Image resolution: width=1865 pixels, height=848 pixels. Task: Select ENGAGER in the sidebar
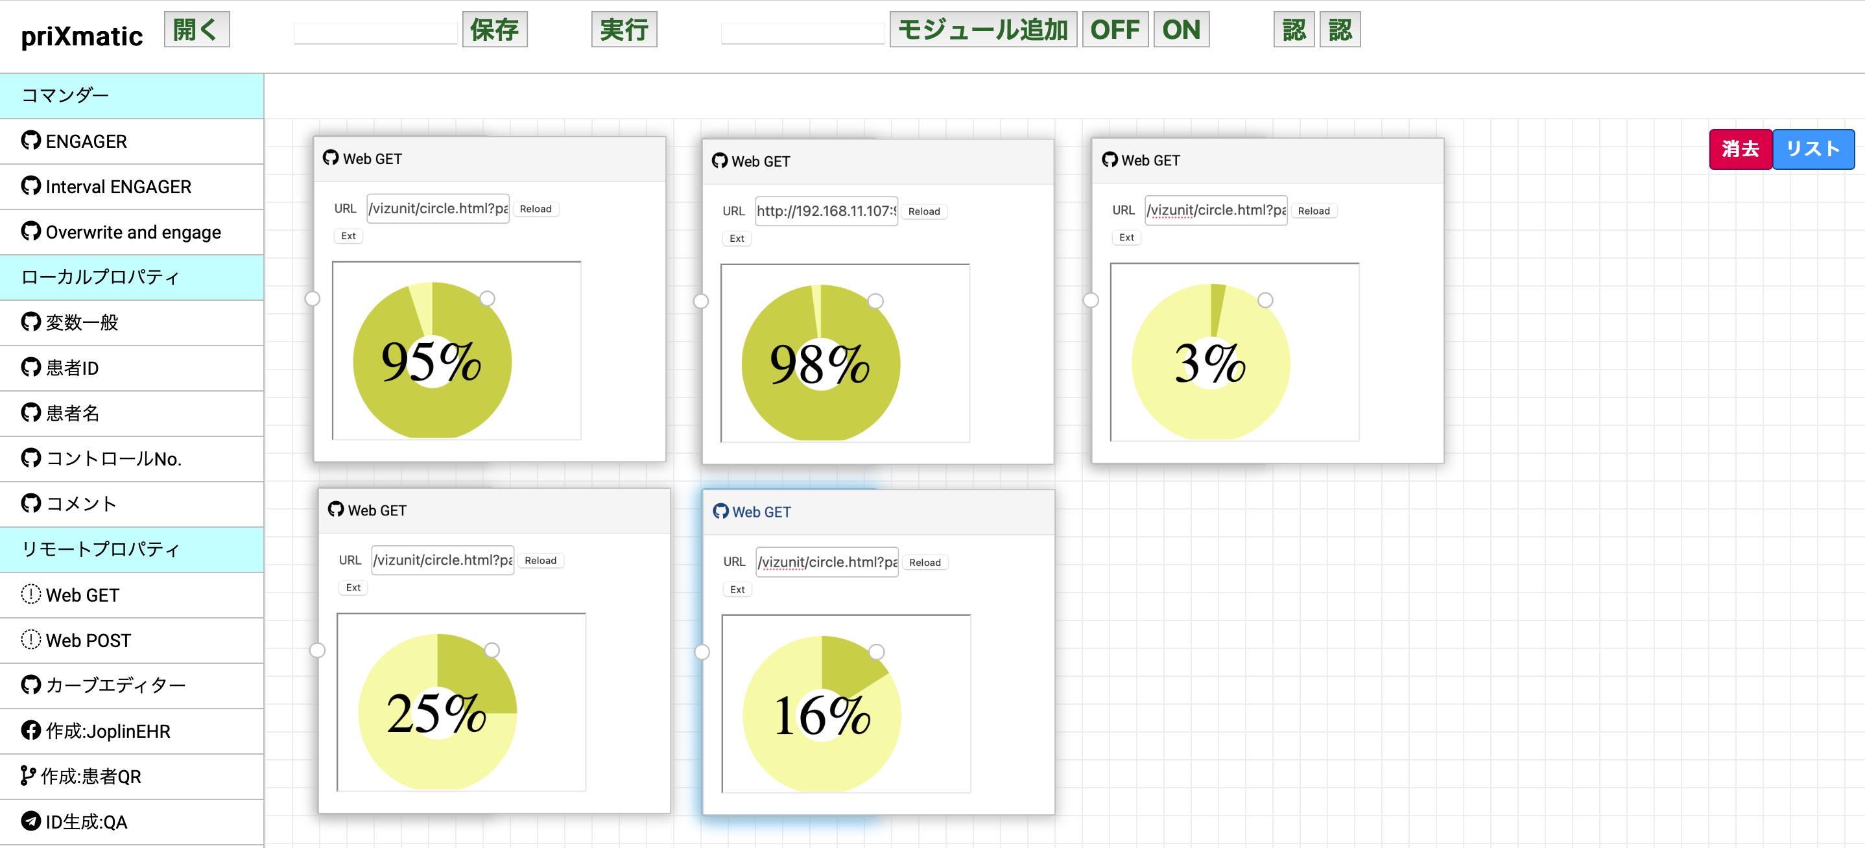[x=132, y=141]
